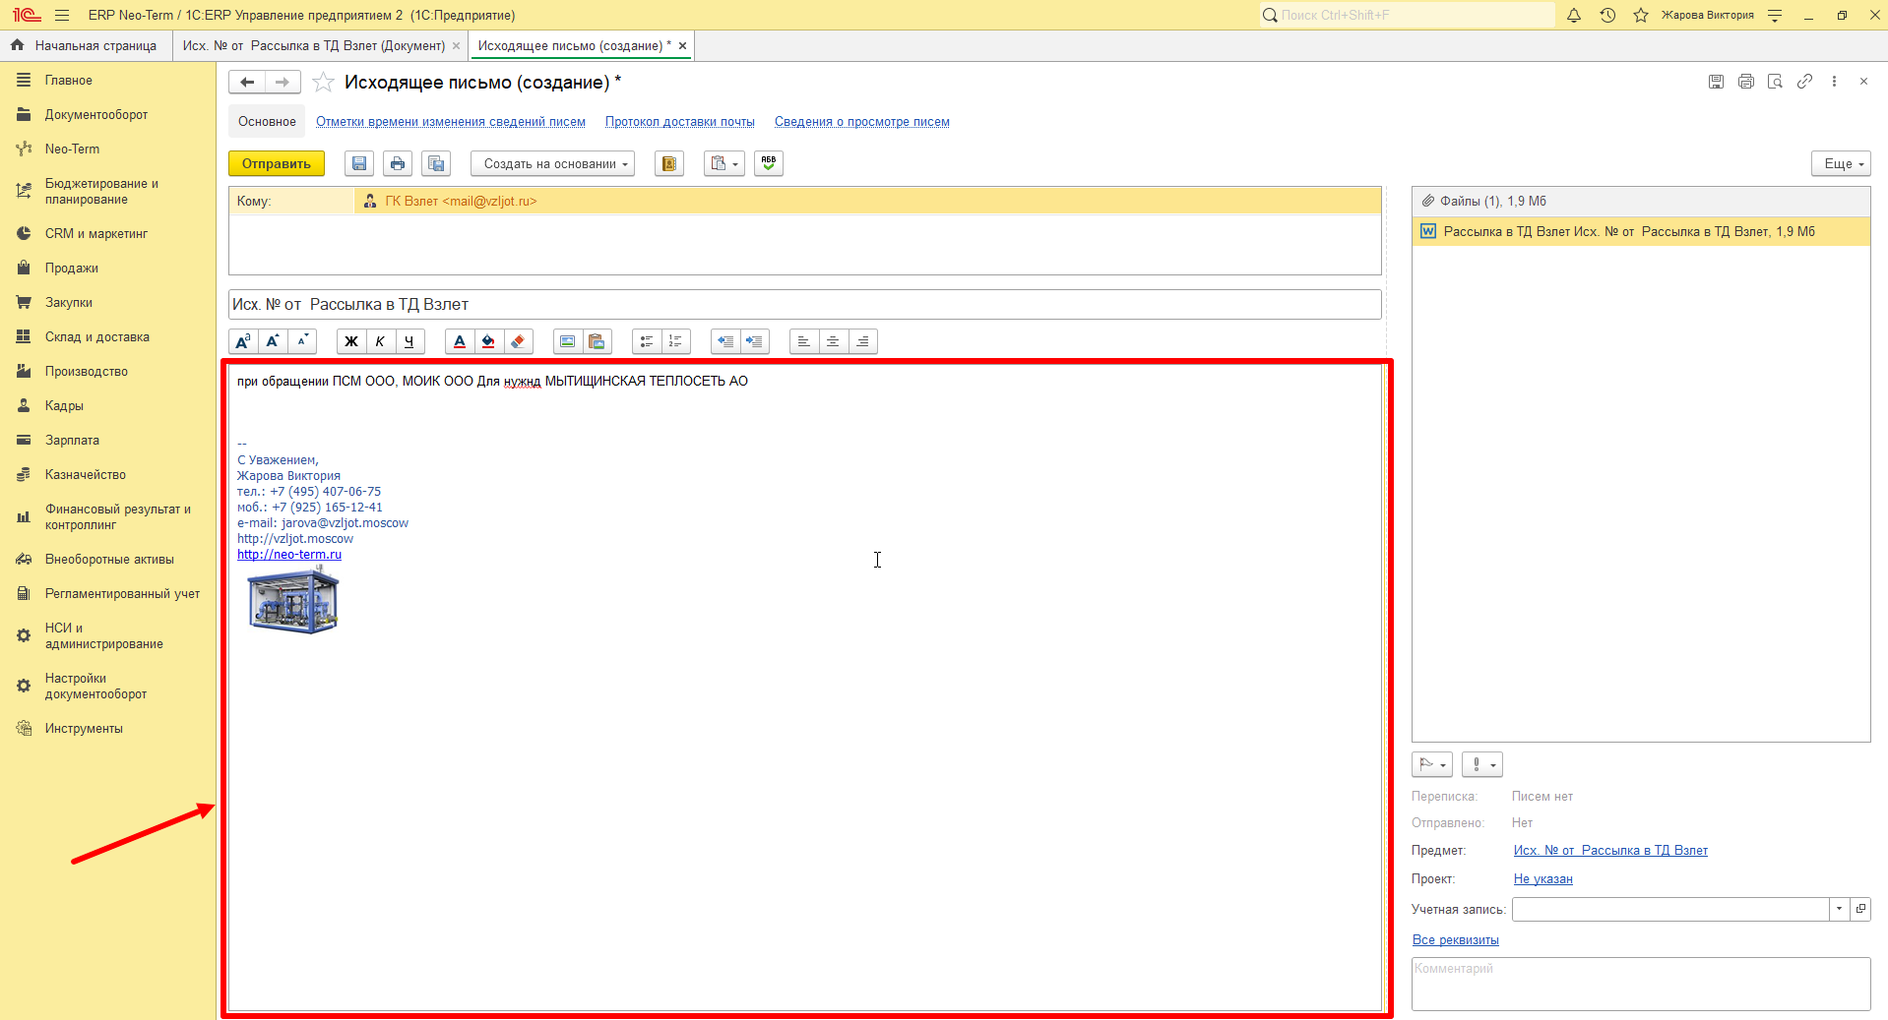Apply bold formatting (Ж)
The image size is (1888, 1020).
click(351, 341)
